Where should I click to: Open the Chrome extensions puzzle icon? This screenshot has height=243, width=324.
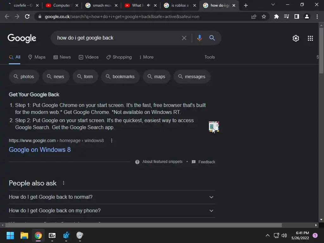click(276, 16)
